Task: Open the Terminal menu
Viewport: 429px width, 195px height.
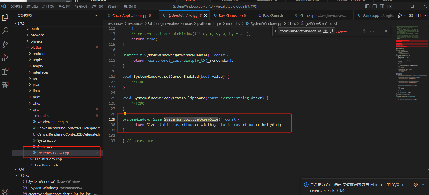Action: [x=113, y=6]
